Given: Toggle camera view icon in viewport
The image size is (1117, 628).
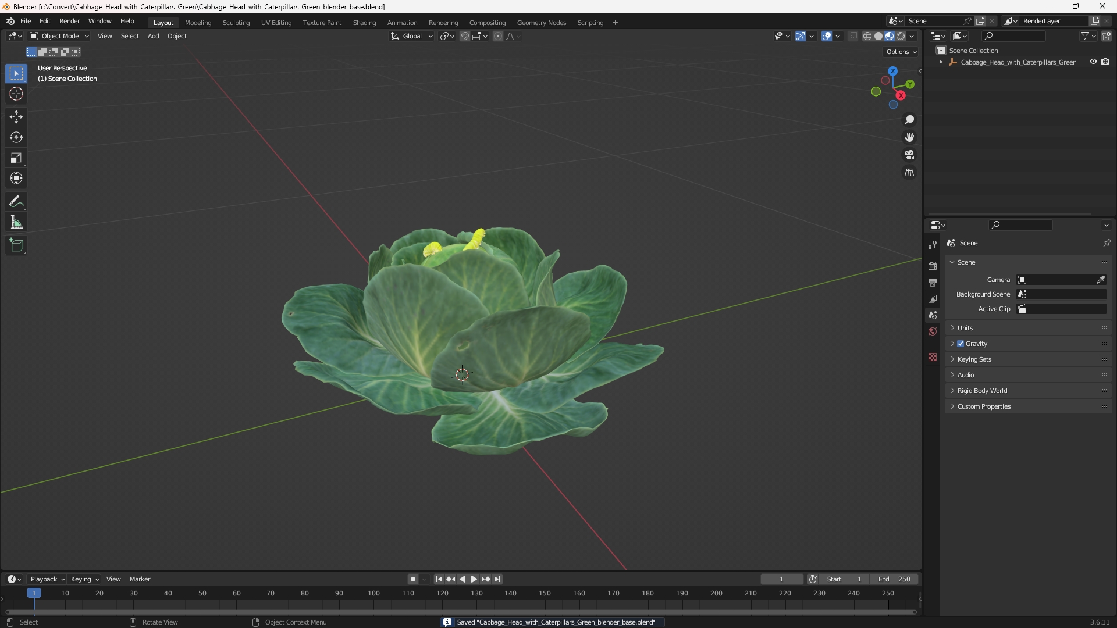Looking at the screenshot, I should 909,155.
